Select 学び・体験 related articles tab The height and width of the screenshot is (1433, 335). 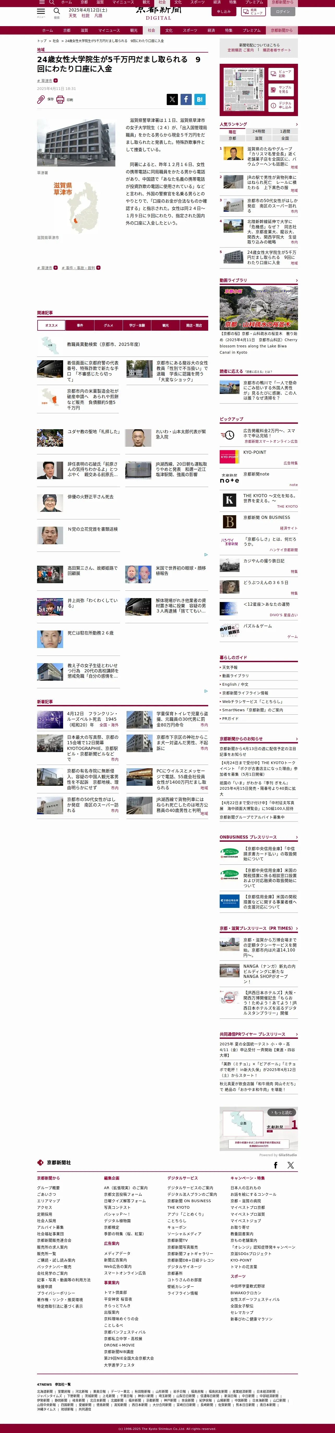click(137, 325)
